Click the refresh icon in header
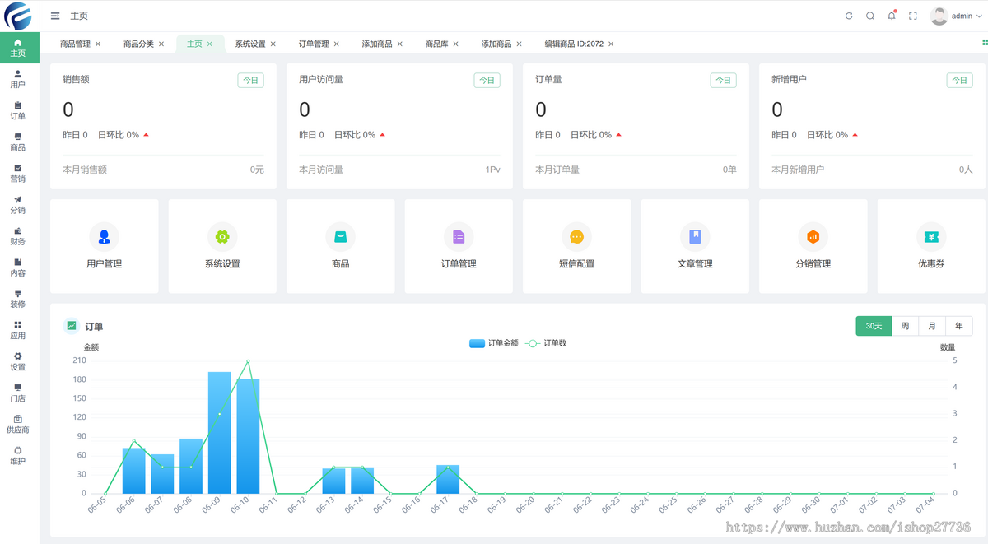The image size is (988, 544). pos(849,16)
